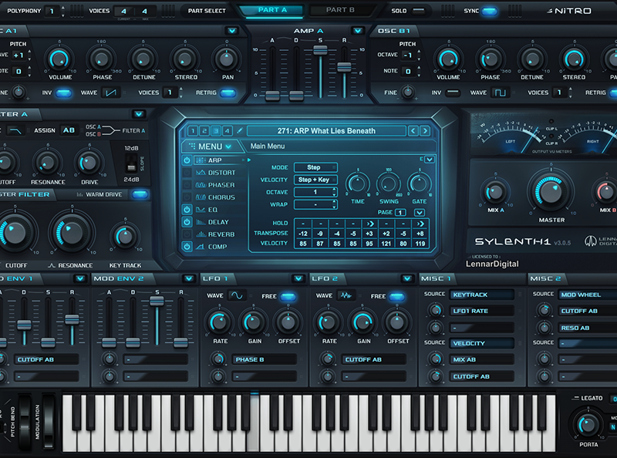Click the MASTER volume knob
617x458 pixels.
(x=551, y=192)
